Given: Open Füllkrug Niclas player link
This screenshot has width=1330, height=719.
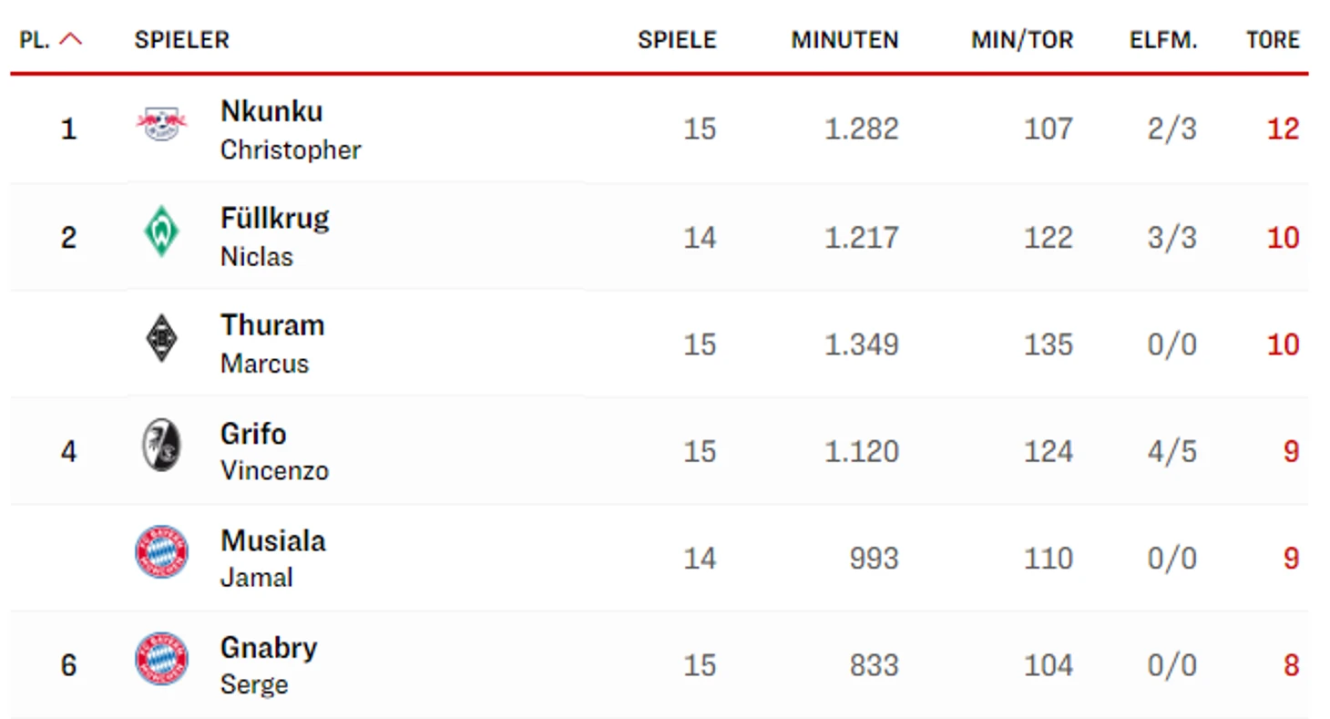Looking at the screenshot, I should 274,237.
